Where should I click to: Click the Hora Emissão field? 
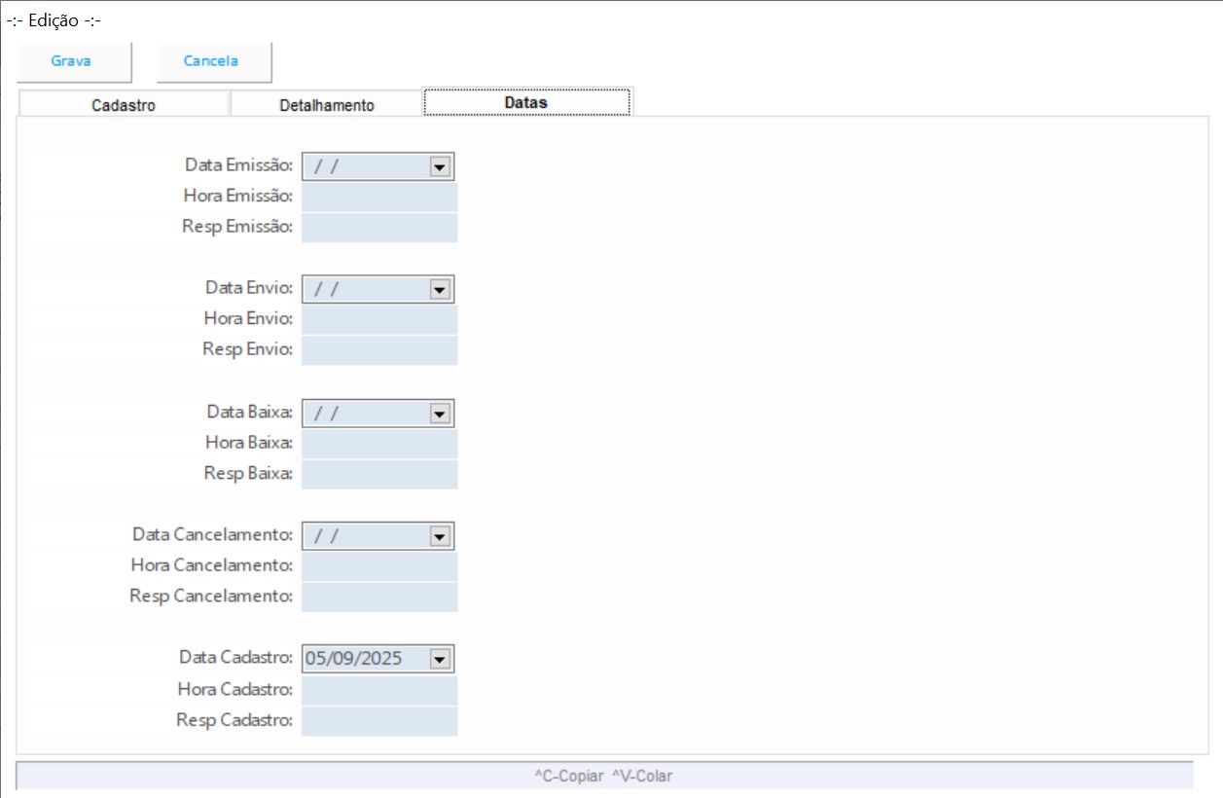click(378, 198)
